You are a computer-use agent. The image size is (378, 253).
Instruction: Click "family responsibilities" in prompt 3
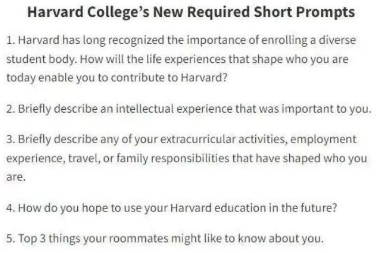[x=173, y=158]
